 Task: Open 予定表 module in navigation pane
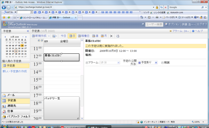16,101
